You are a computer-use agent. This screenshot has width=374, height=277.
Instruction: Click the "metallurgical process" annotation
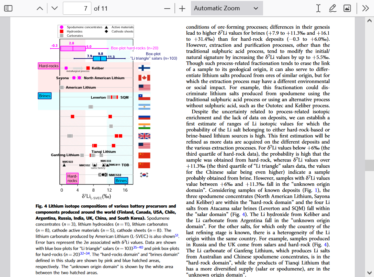(78, 71)
